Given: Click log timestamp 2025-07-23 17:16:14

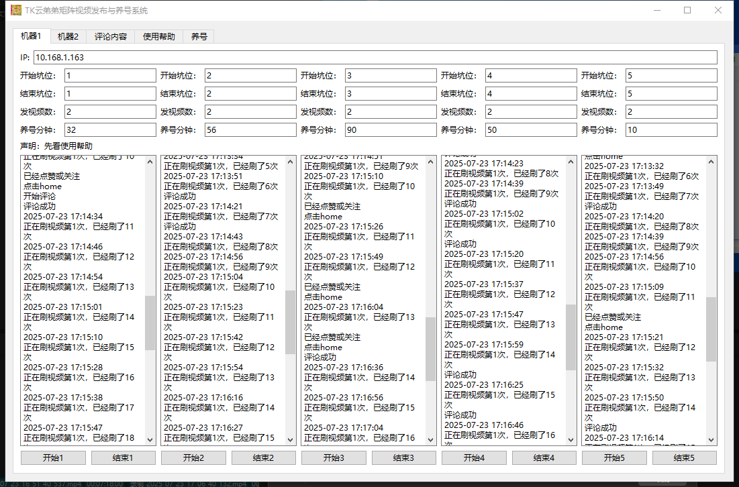Looking at the screenshot, I should [624, 437].
